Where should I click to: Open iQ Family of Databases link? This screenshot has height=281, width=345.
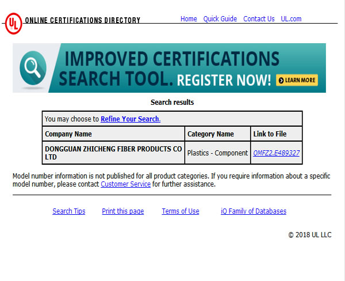pyautogui.click(x=254, y=211)
